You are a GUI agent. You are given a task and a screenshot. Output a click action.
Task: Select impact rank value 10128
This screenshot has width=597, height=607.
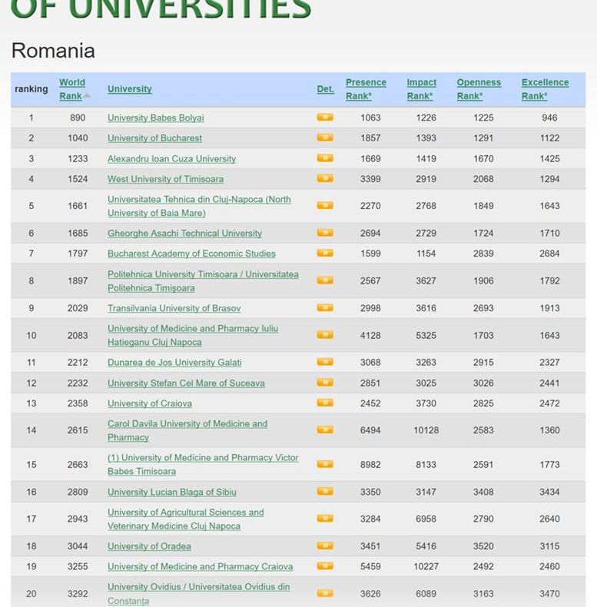426,430
